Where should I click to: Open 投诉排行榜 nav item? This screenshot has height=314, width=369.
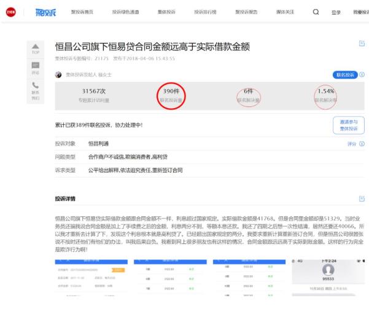[x=205, y=12]
